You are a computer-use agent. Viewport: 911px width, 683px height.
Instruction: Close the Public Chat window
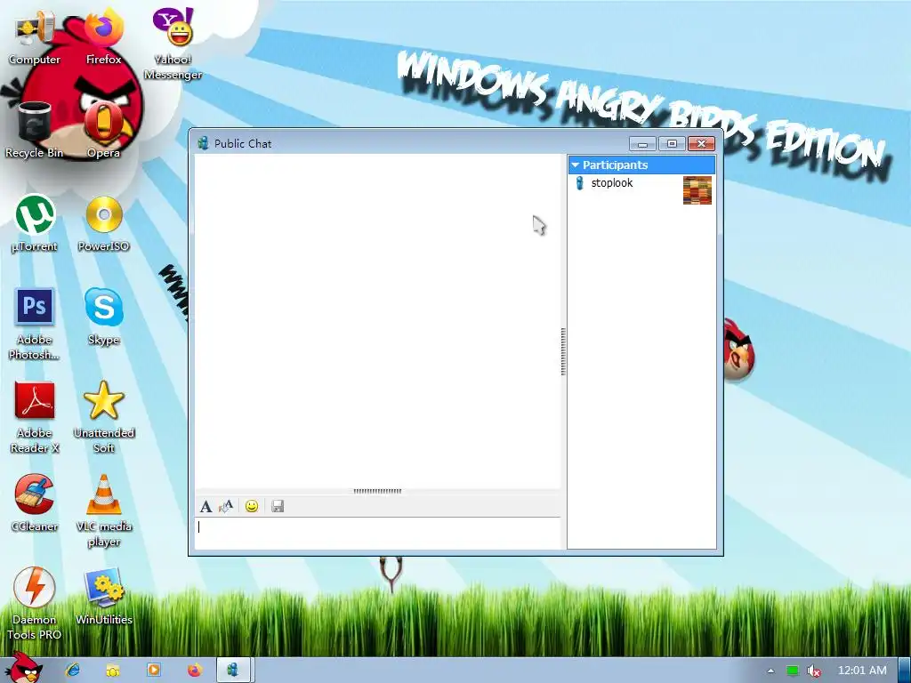(701, 143)
